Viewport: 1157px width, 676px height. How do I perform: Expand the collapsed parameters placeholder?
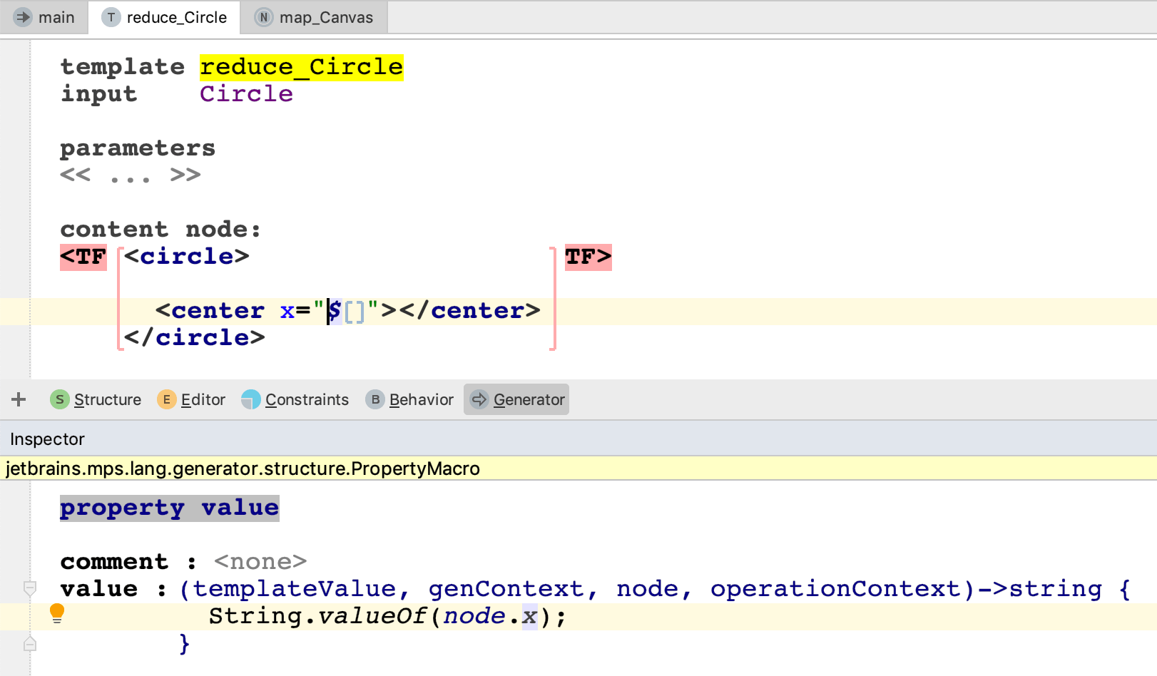tap(130, 175)
